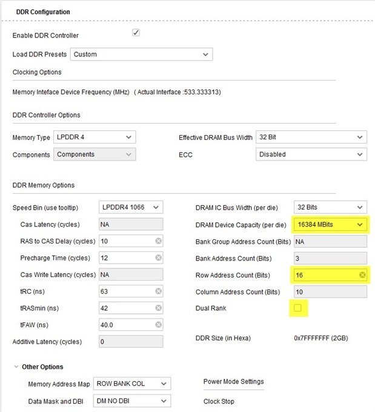Open Data Mask and DBI dropdown

(132, 401)
